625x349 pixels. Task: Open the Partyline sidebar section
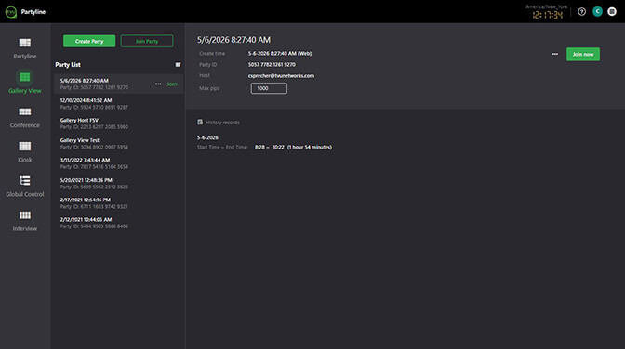[25, 48]
